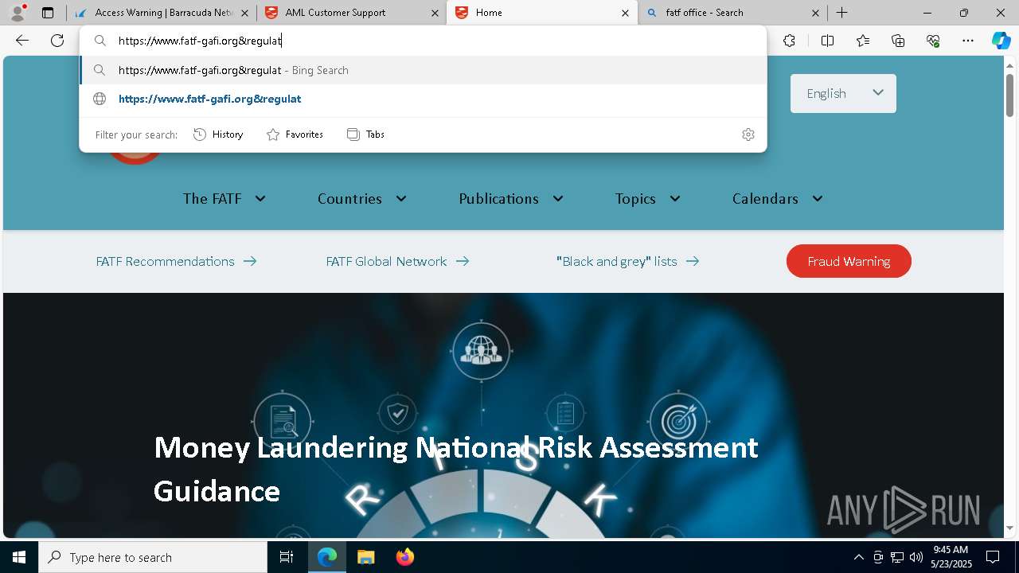
Task: Open "Black and grey" lists link
Action: tap(627, 261)
